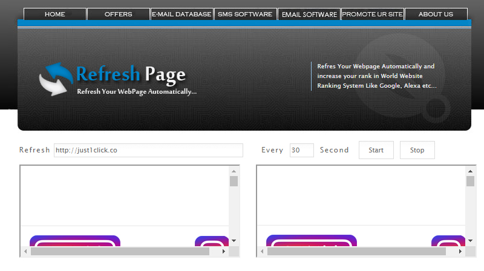The image size is (484, 271).
Task: Click the right frame scroll-down arrow
Action: (470, 240)
